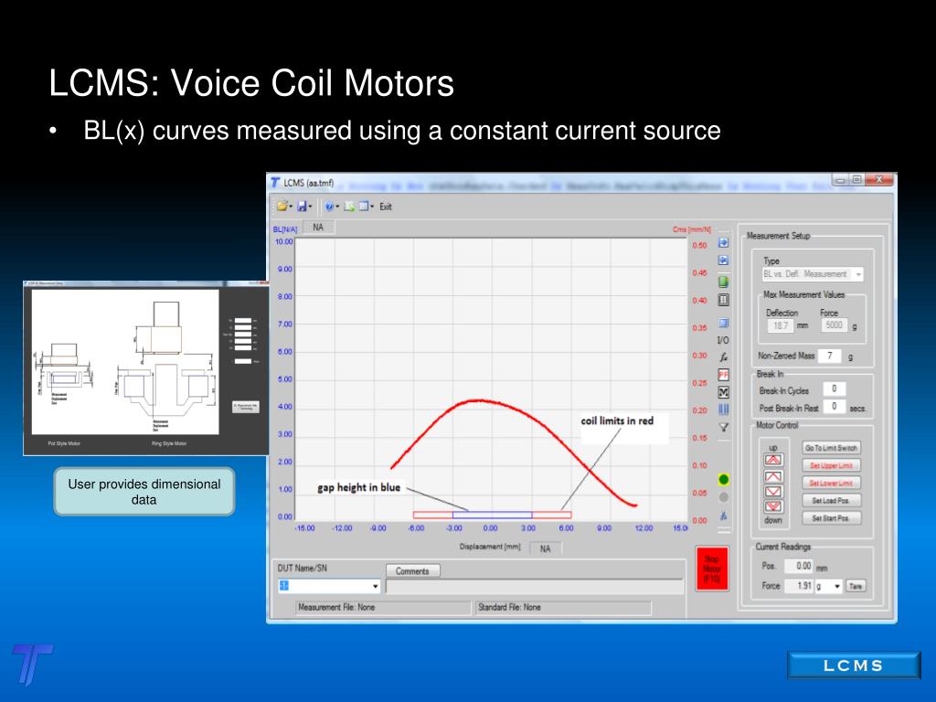Click the motor dimensions drawing thumbnail
The height and width of the screenshot is (702, 936).
coord(125,362)
